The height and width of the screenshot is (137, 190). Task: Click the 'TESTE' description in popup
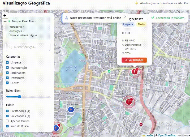126,33
